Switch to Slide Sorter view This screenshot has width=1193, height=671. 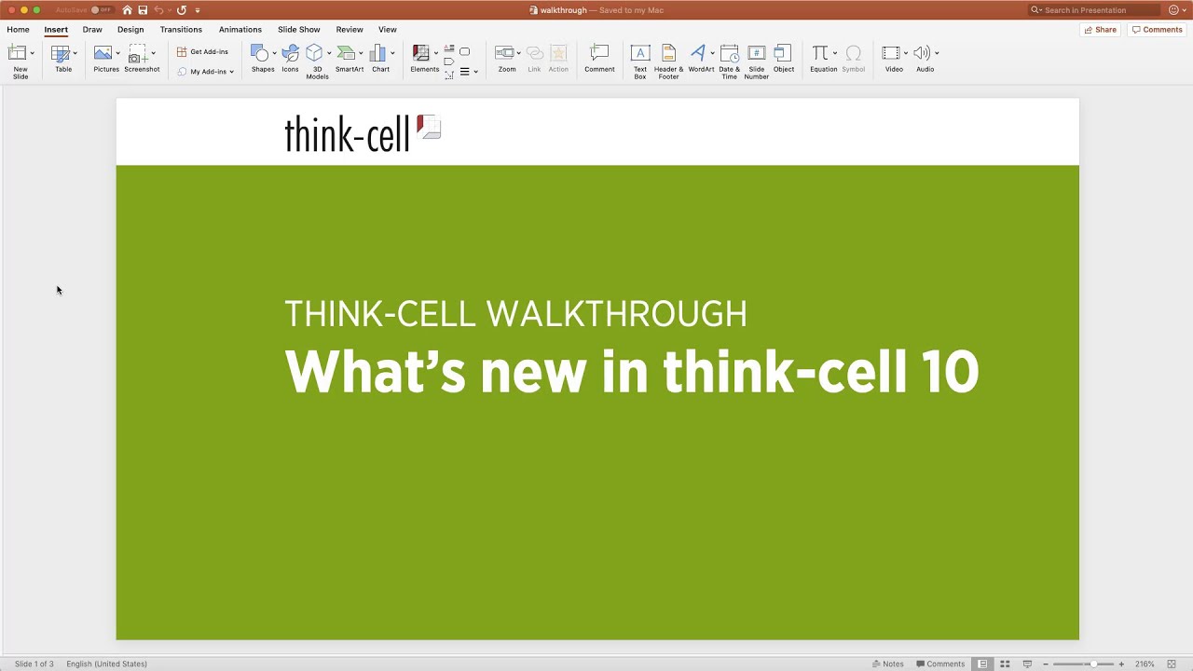click(1005, 664)
